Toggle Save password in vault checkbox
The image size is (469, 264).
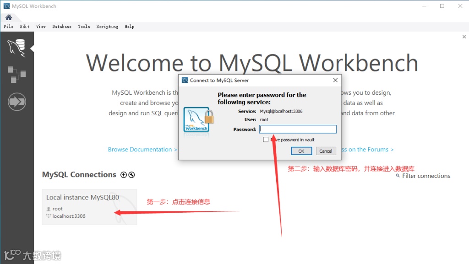(x=266, y=140)
